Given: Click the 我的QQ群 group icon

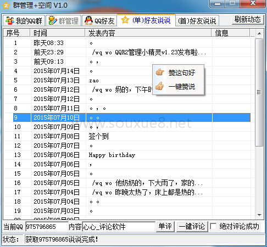Looking at the screenshot, I should coord(10,21).
